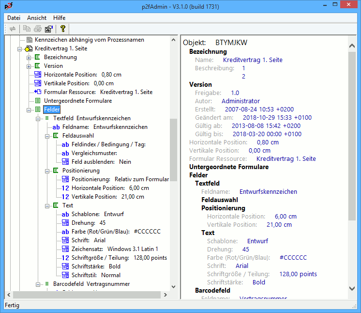The height and width of the screenshot is (313, 361).
Task: Click the icon beside Untergeordnete Formulare
Action: (38, 101)
